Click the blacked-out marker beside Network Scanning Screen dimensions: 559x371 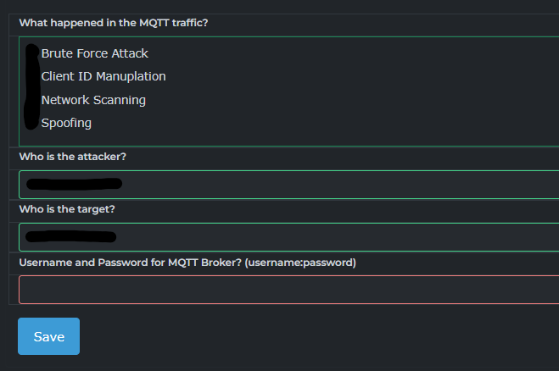coord(32,100)
